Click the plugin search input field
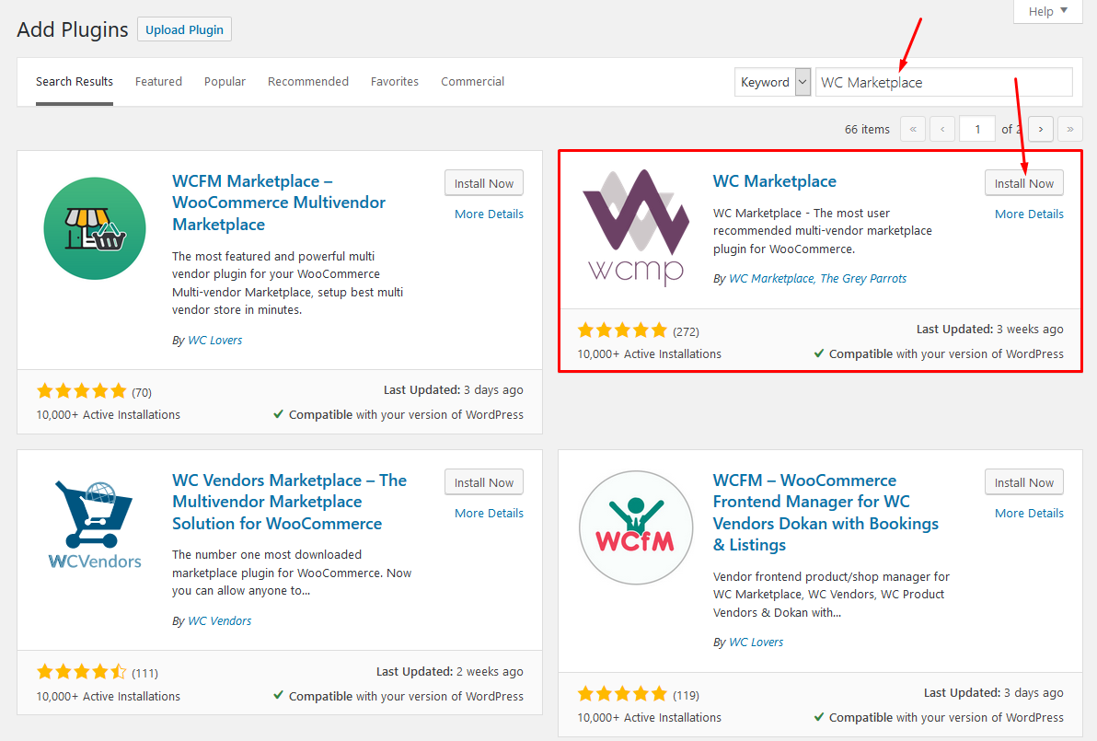The height and width of the screenshot is (741, 1097). pos(944,82)
